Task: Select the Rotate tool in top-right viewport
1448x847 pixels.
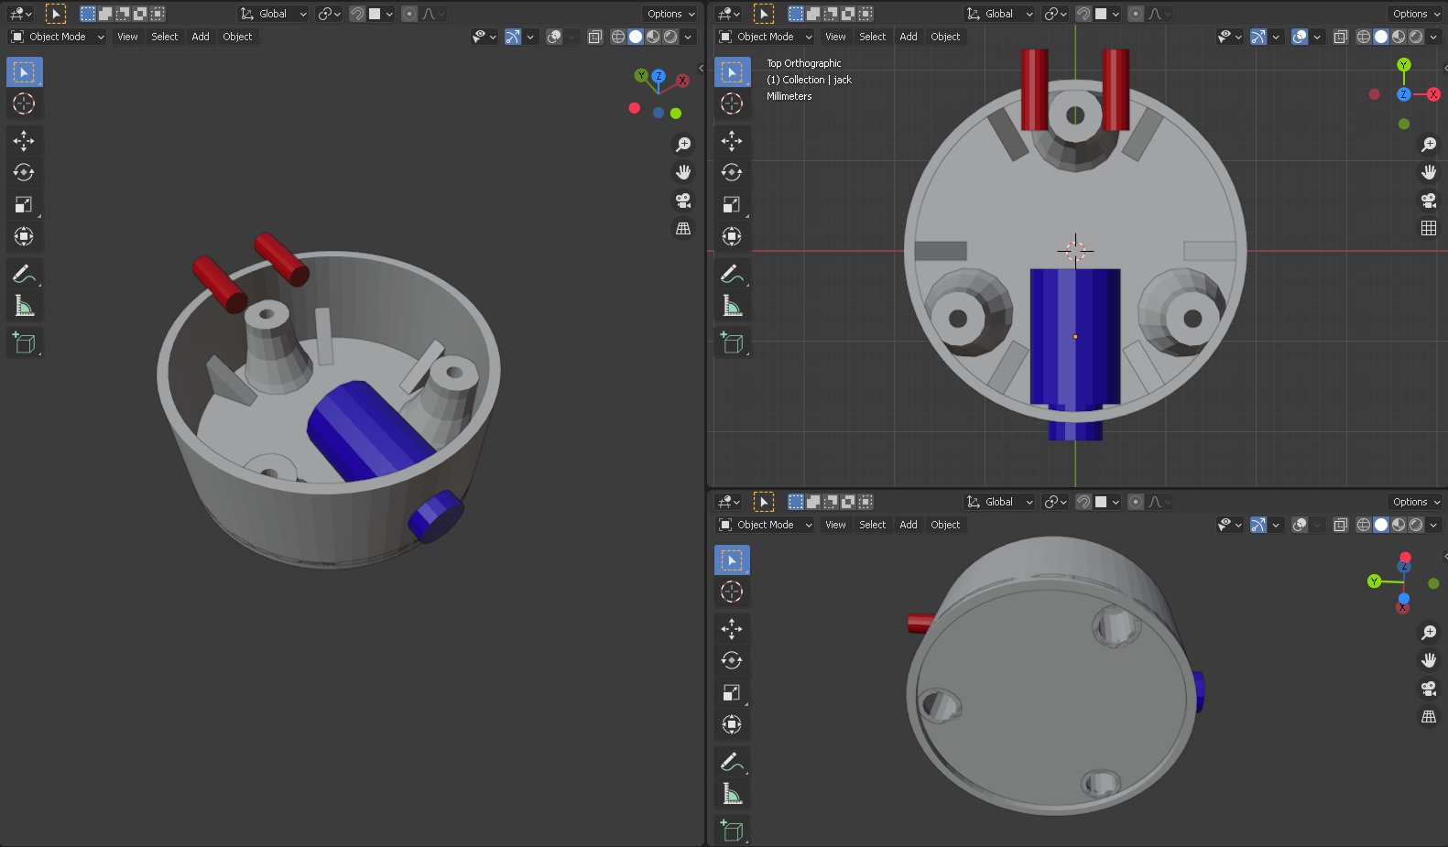Action: pyautogui.click(x=732, y=172)
